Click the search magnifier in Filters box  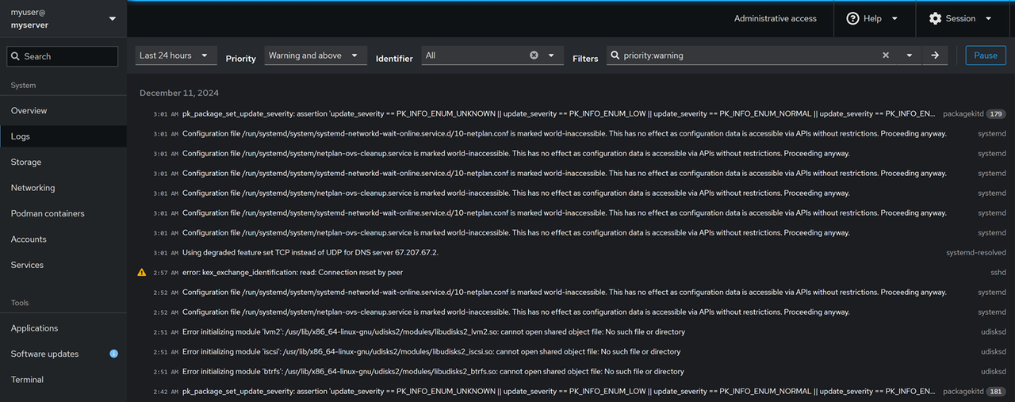615,56
